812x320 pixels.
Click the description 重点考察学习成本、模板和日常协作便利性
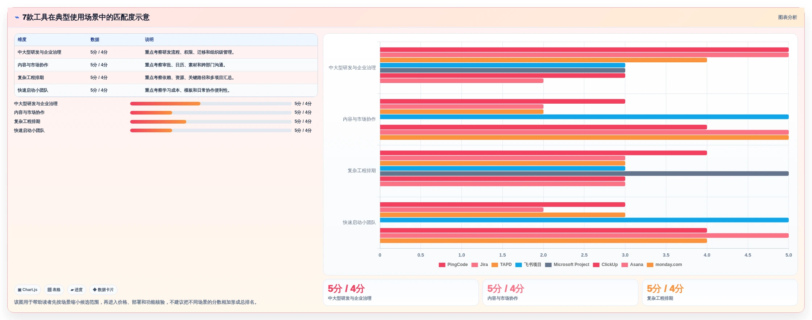click(x=188, y=90)
